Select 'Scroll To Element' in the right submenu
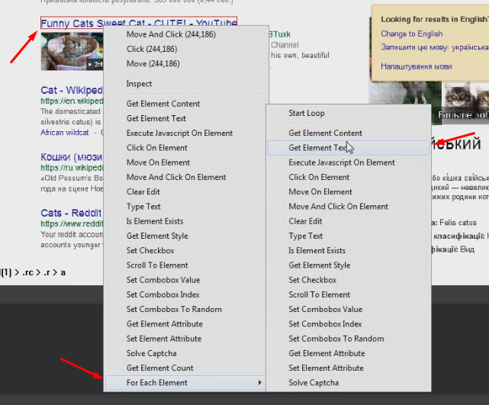The width and height of the screenshot is (489, 405). (319, 294)
